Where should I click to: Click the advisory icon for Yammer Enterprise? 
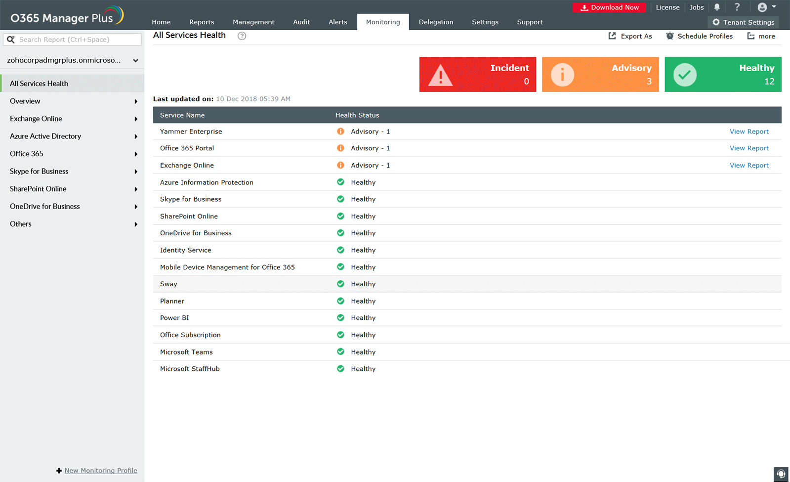340,131
